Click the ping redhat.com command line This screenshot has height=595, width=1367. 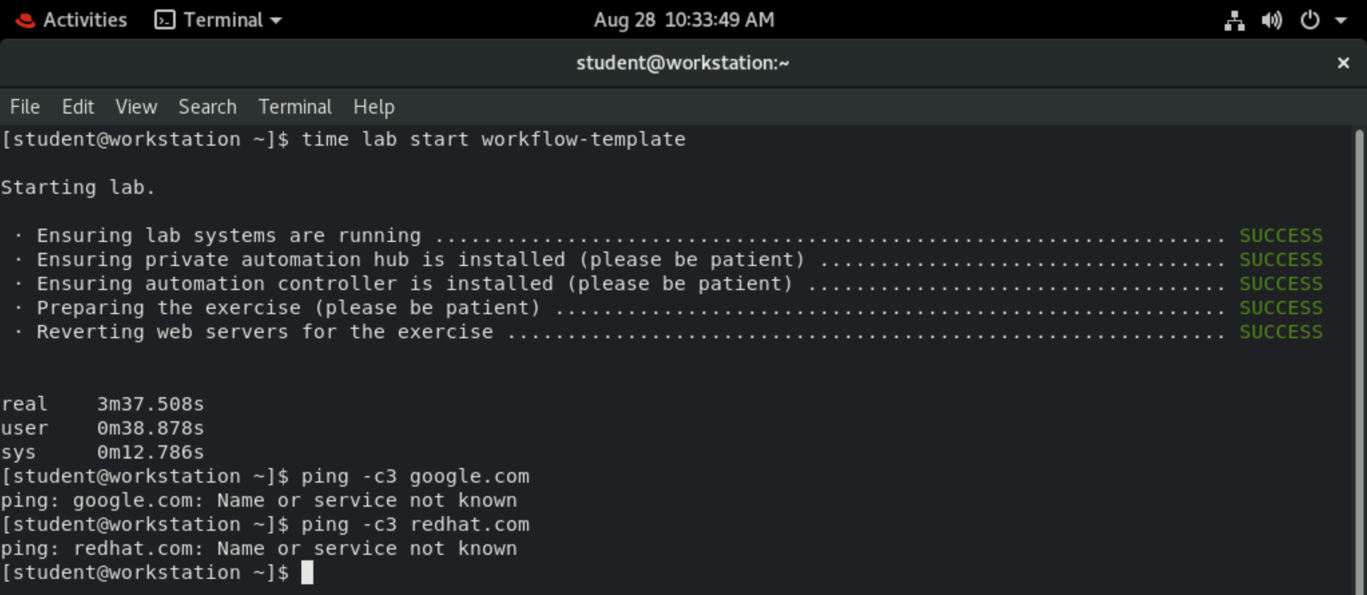coord(414,525)
